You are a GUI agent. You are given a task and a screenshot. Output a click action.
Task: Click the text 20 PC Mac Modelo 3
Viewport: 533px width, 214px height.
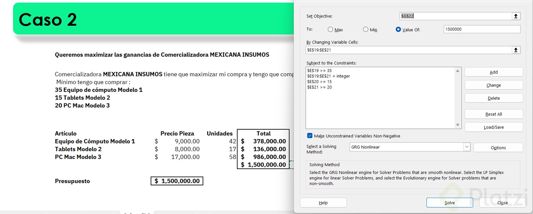pyautogui.click(x=82, y=106)
